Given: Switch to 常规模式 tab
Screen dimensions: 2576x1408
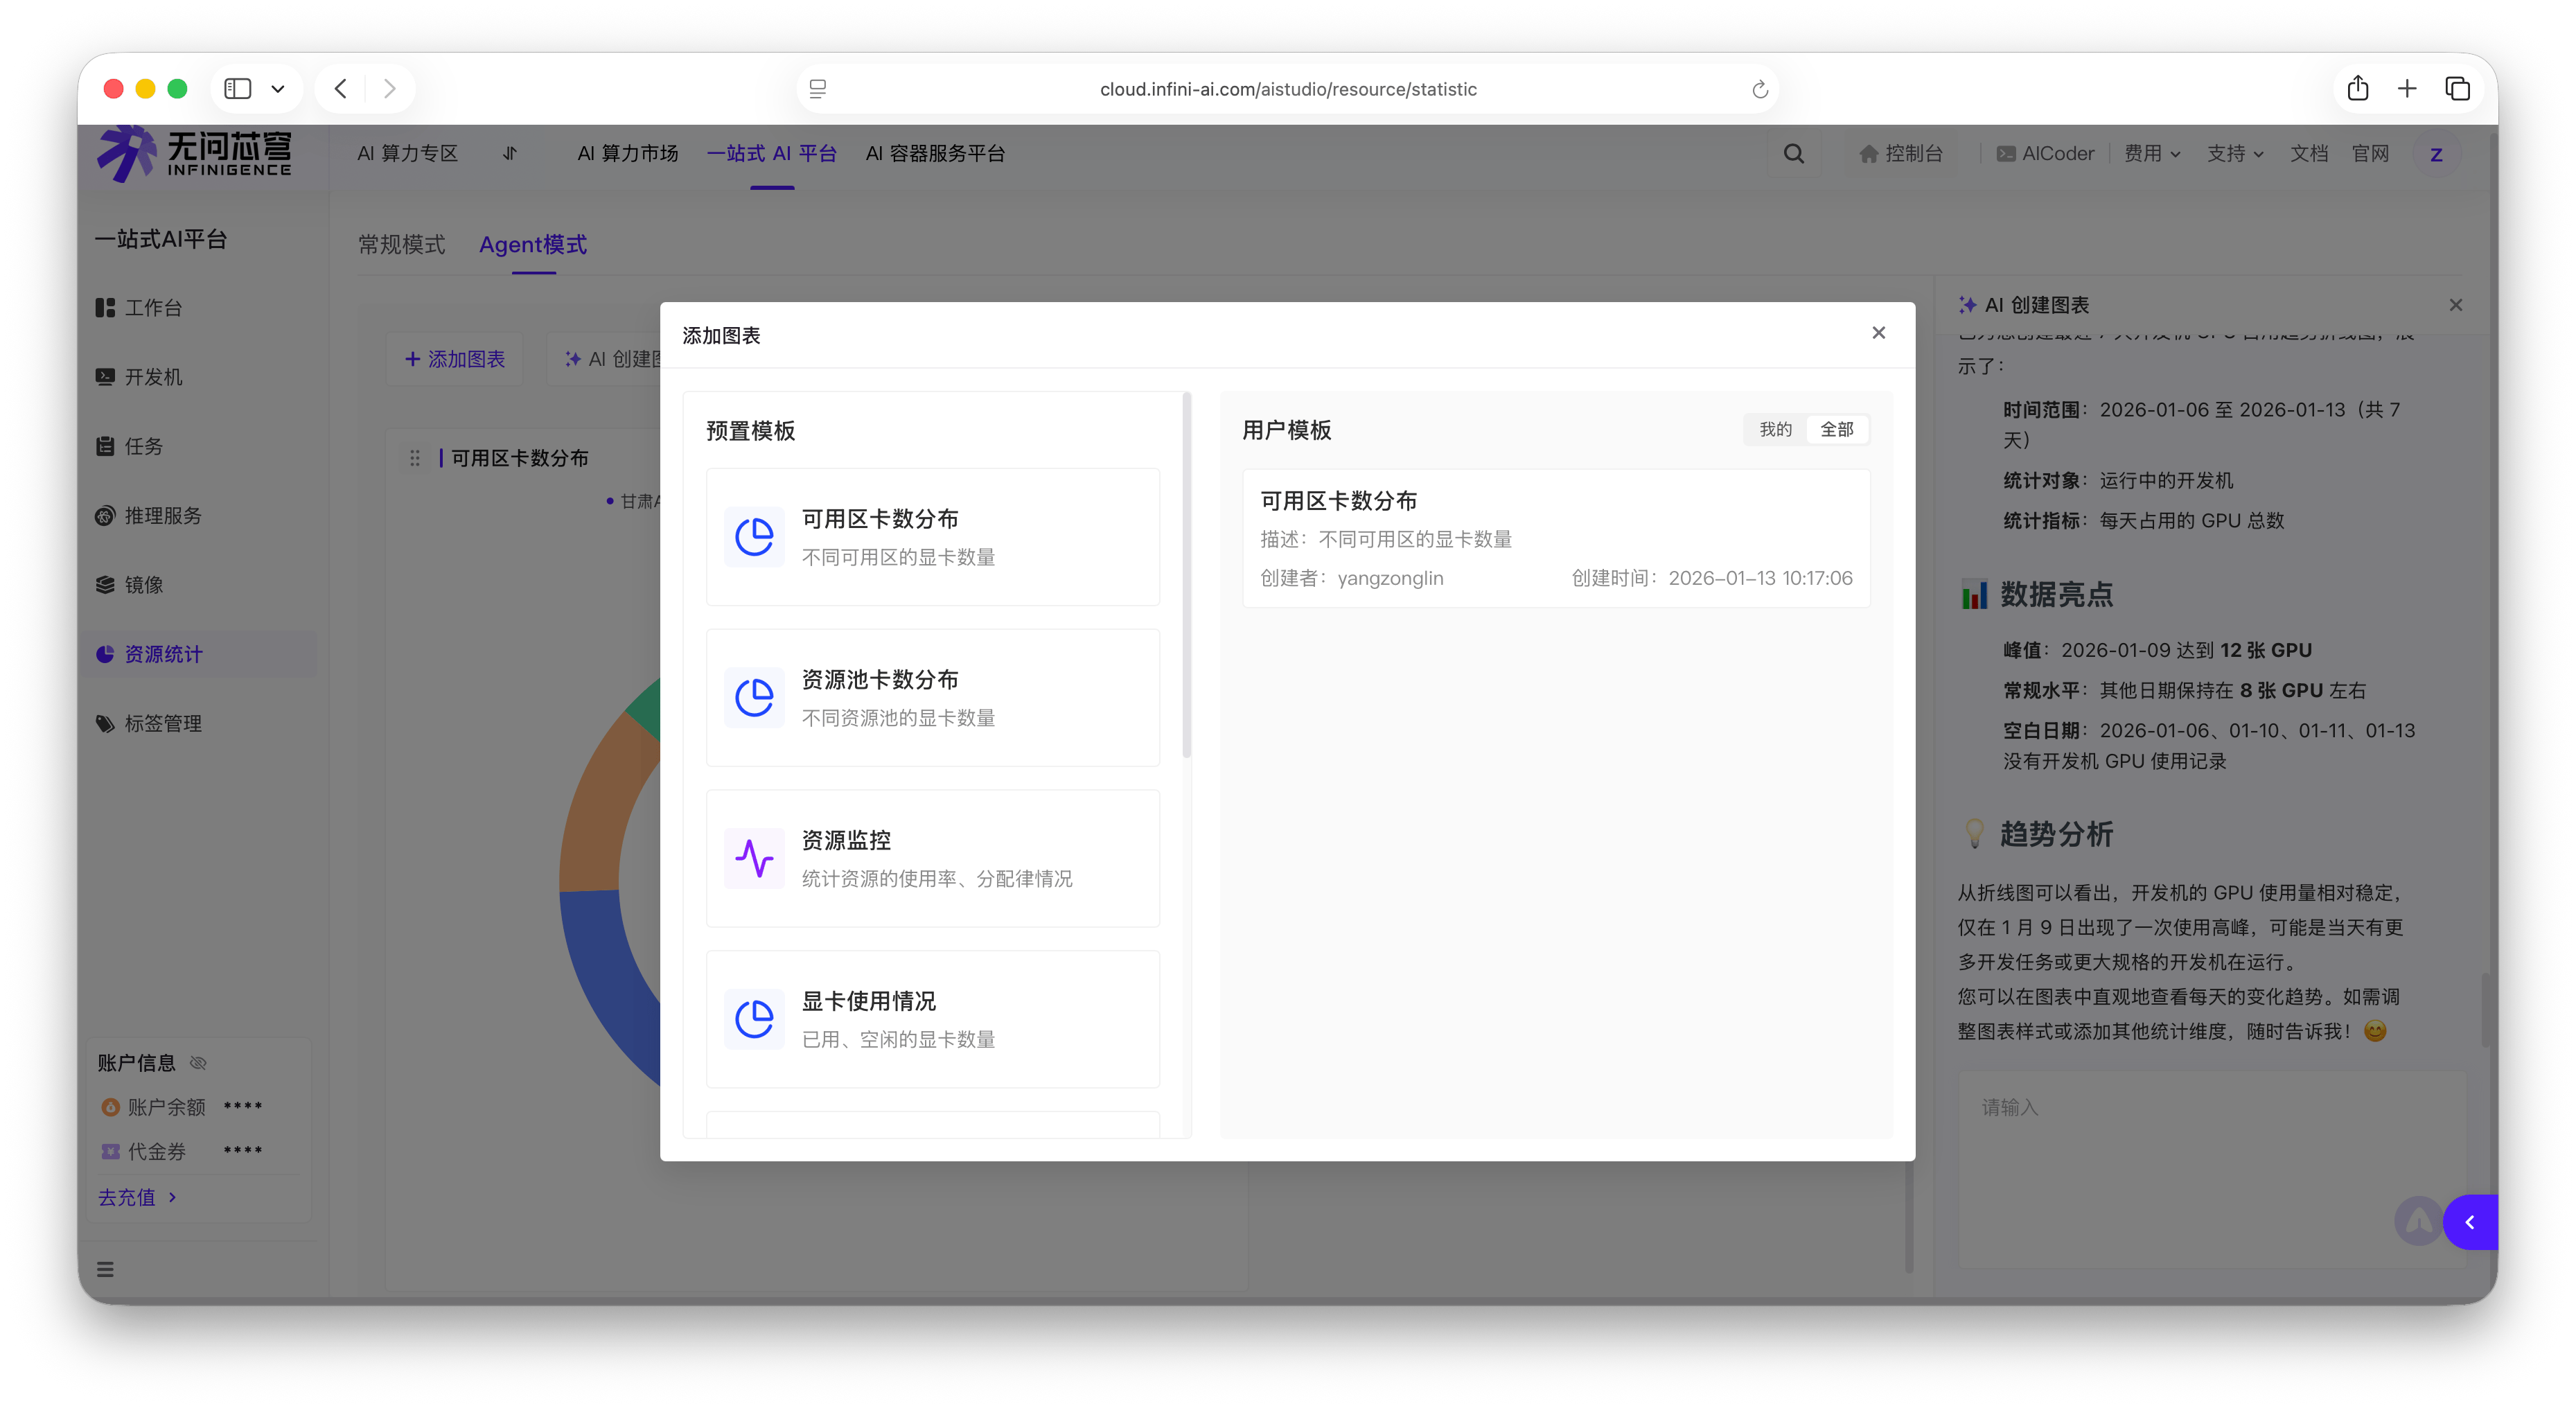Looking at the screenshot, I should [401, 245].
